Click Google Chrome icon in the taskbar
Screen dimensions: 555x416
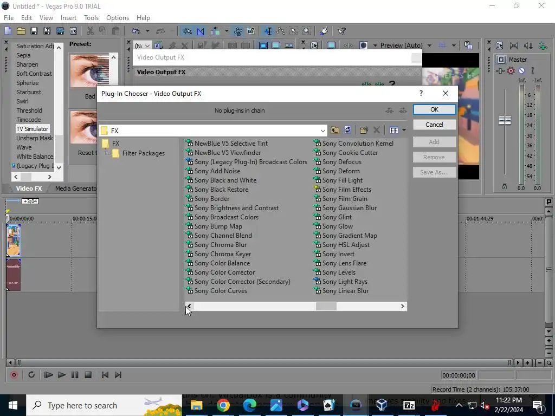[x=223, y=405]
